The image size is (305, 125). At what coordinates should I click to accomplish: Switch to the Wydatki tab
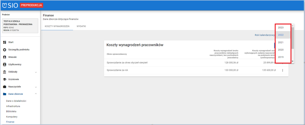(81, 26)
